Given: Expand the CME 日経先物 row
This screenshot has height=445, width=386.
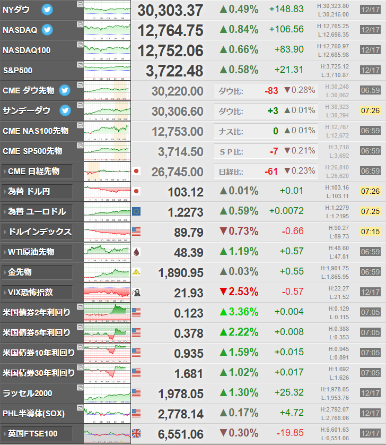Looking at the screenshot, I should point(37,172).
